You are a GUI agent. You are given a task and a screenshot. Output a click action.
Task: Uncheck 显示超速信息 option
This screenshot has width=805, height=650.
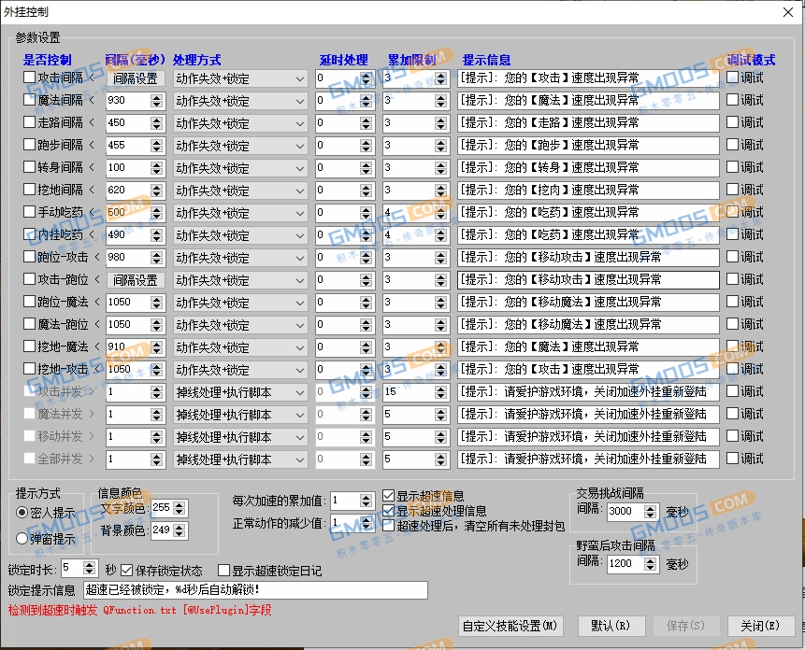coord(389,495)
